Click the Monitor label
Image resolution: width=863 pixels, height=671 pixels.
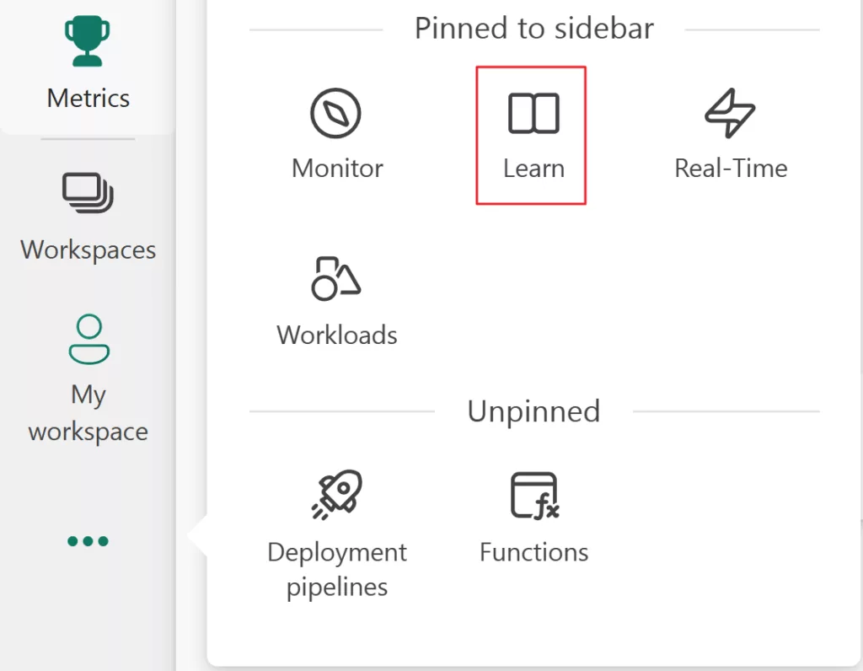click(337, 168)
